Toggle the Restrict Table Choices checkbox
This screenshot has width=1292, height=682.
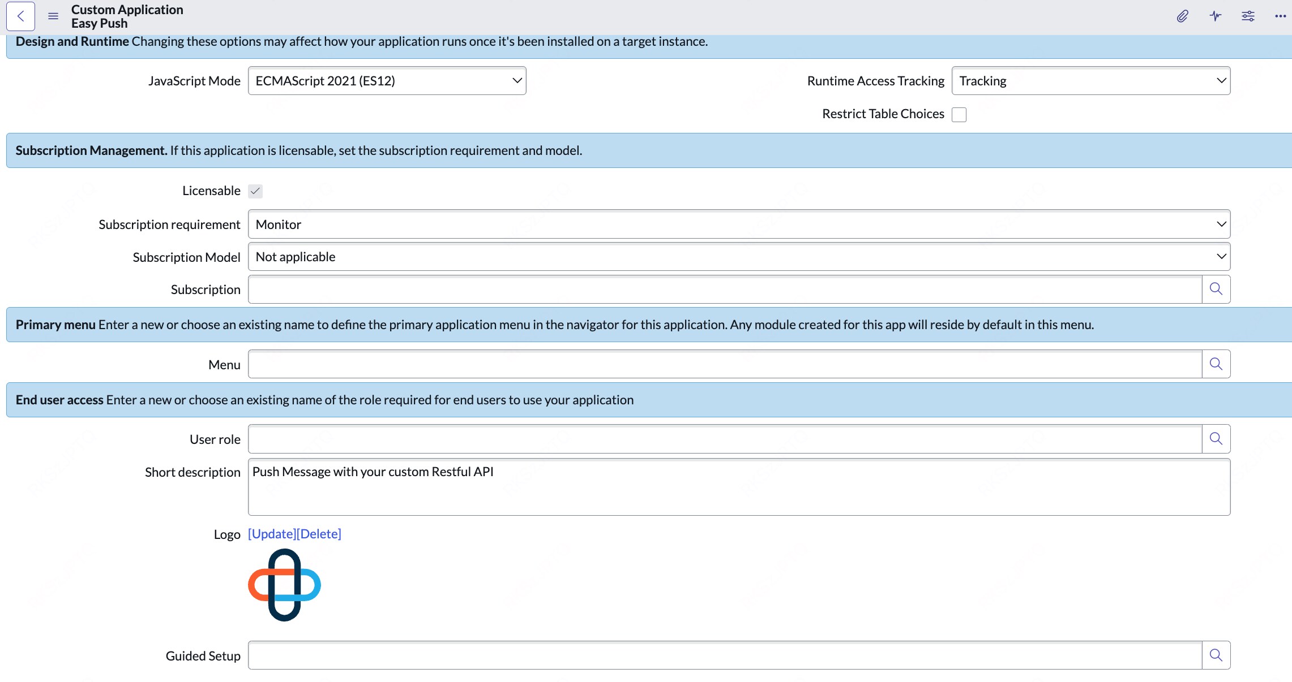(959, 115)
